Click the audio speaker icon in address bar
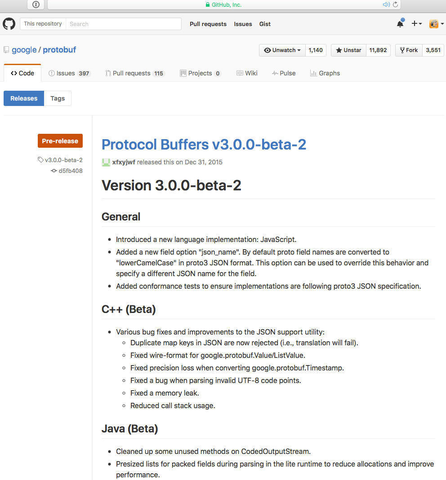Viewport: 446px width, 480px height. click(386, 4)
